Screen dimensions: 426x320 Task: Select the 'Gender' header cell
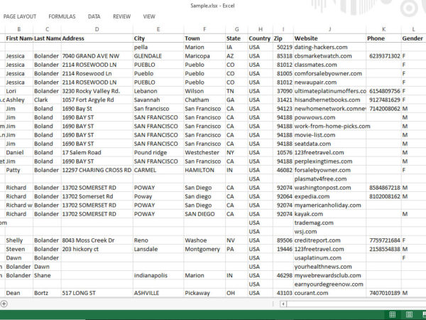coord(413,38)
